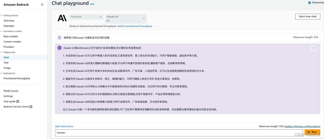
Task: Click the user prompt about Claude V2
Action: pyautogui.click(x=87, y=38)
